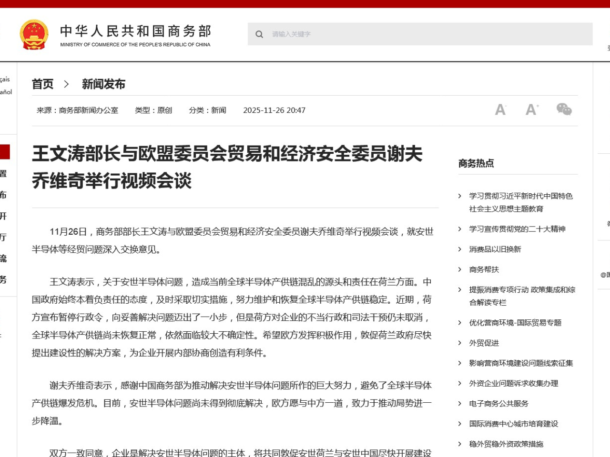
Task: Open the 新闻发布 section
Action: 103,84
